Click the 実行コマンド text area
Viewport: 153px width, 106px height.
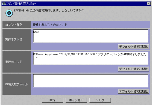click(91, 58)
